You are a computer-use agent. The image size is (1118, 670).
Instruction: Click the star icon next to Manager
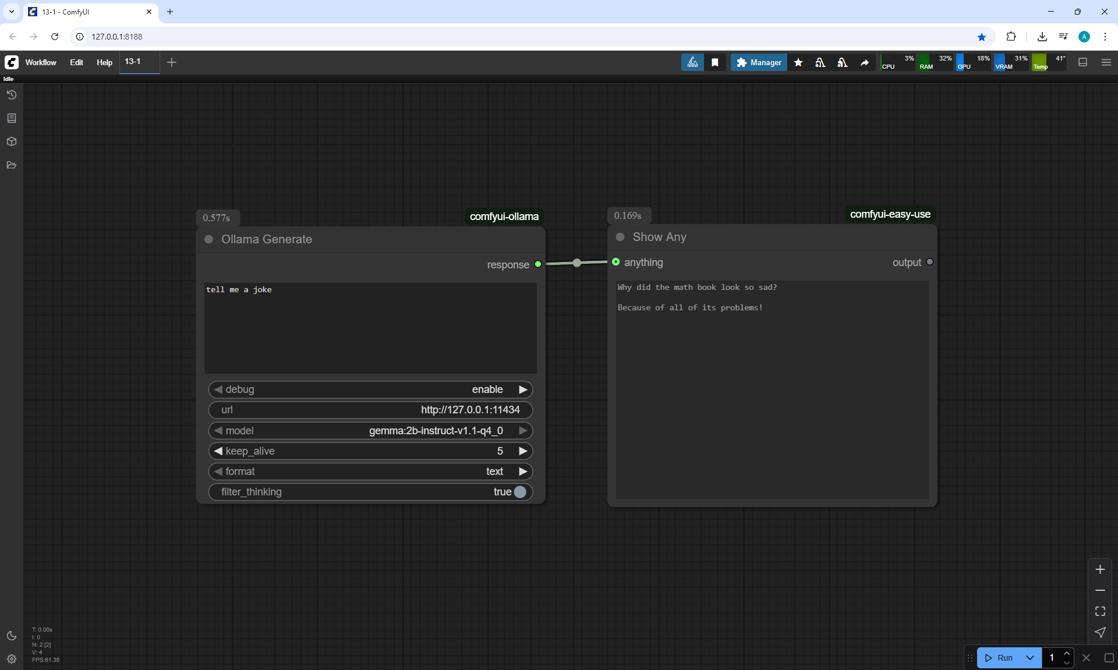coord(798,62)
